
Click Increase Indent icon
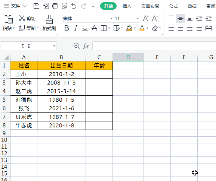point(209,18)
